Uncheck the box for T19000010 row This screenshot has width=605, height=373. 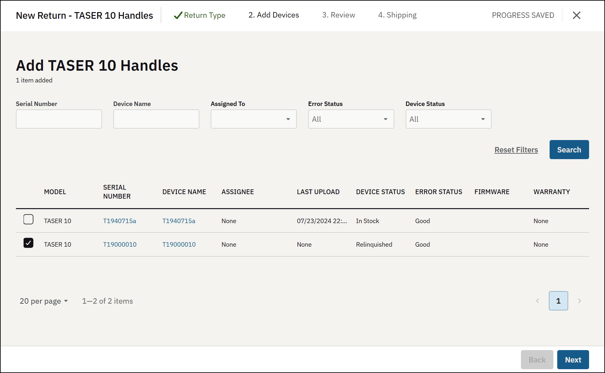28,243
